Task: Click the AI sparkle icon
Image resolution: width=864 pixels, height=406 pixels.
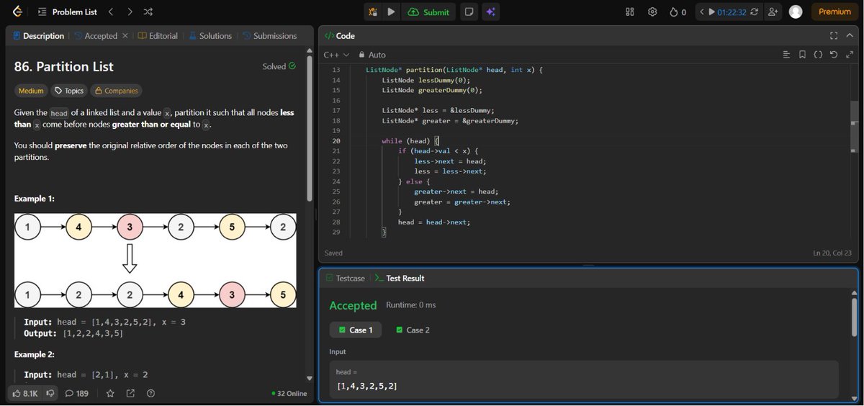Action: 490,12
